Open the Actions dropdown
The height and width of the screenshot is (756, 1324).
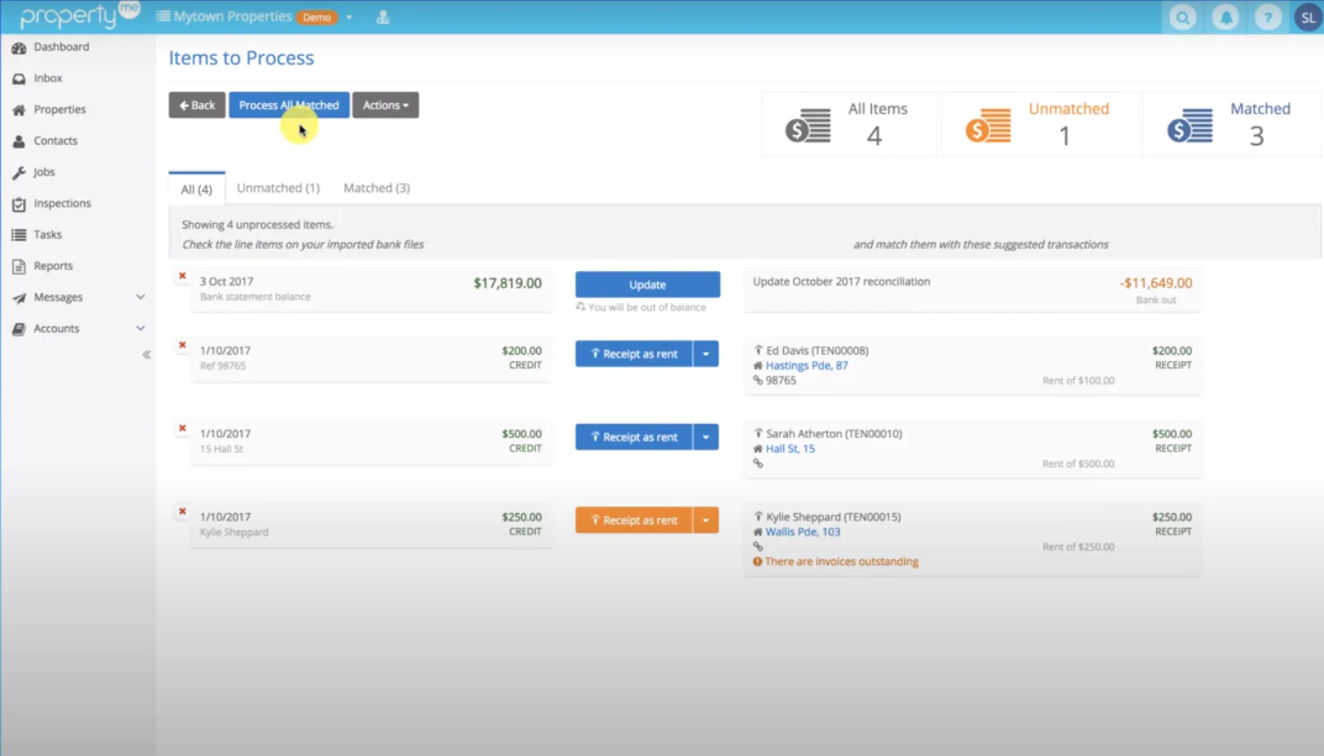(385, 105)
